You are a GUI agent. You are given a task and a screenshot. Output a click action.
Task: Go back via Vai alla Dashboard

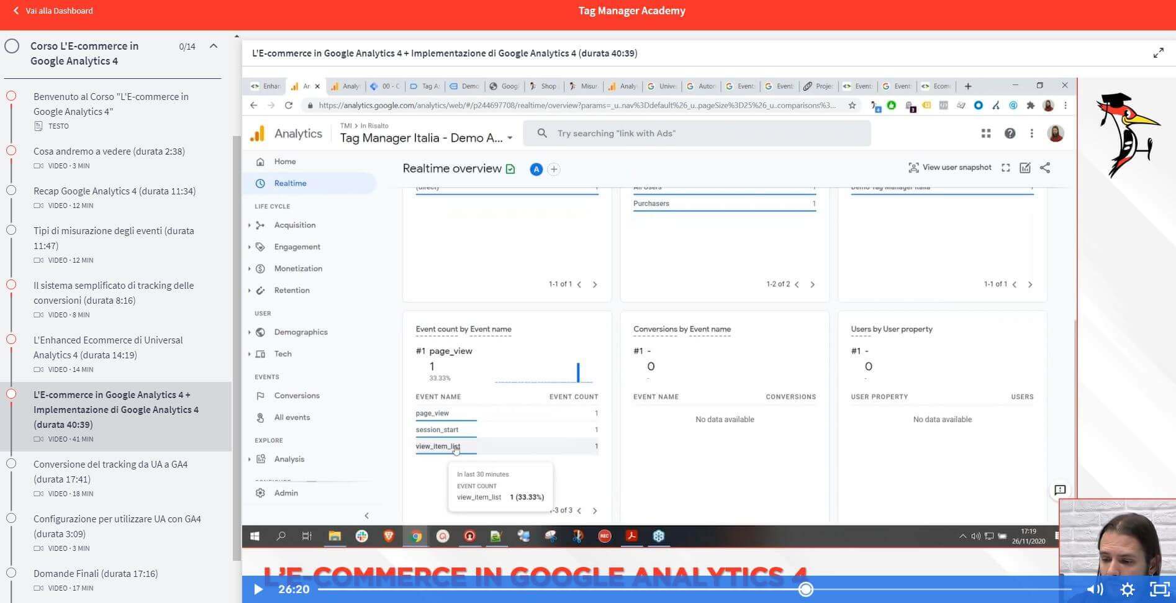coord(53,11)
